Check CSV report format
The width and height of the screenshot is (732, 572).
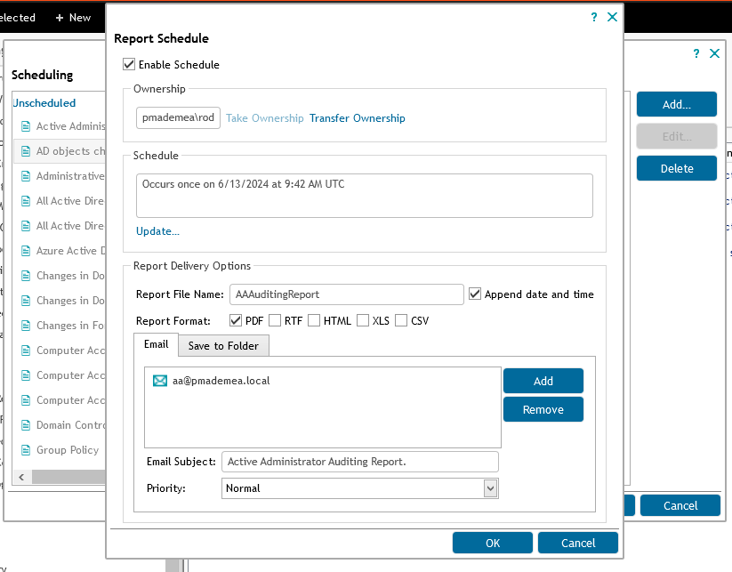[x=401, y=320]
